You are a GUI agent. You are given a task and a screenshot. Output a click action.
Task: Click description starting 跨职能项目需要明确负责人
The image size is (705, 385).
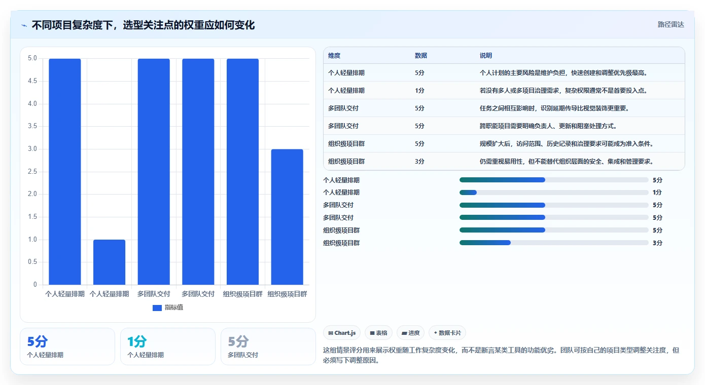[548, 126]
